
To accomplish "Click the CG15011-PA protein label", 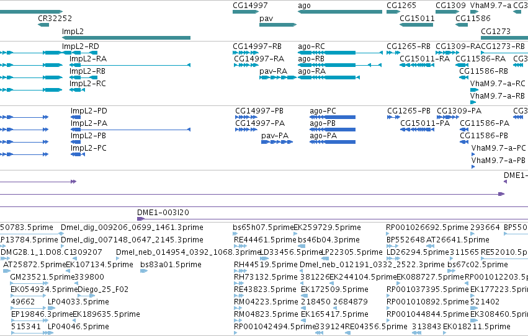I will click(425, 123).
